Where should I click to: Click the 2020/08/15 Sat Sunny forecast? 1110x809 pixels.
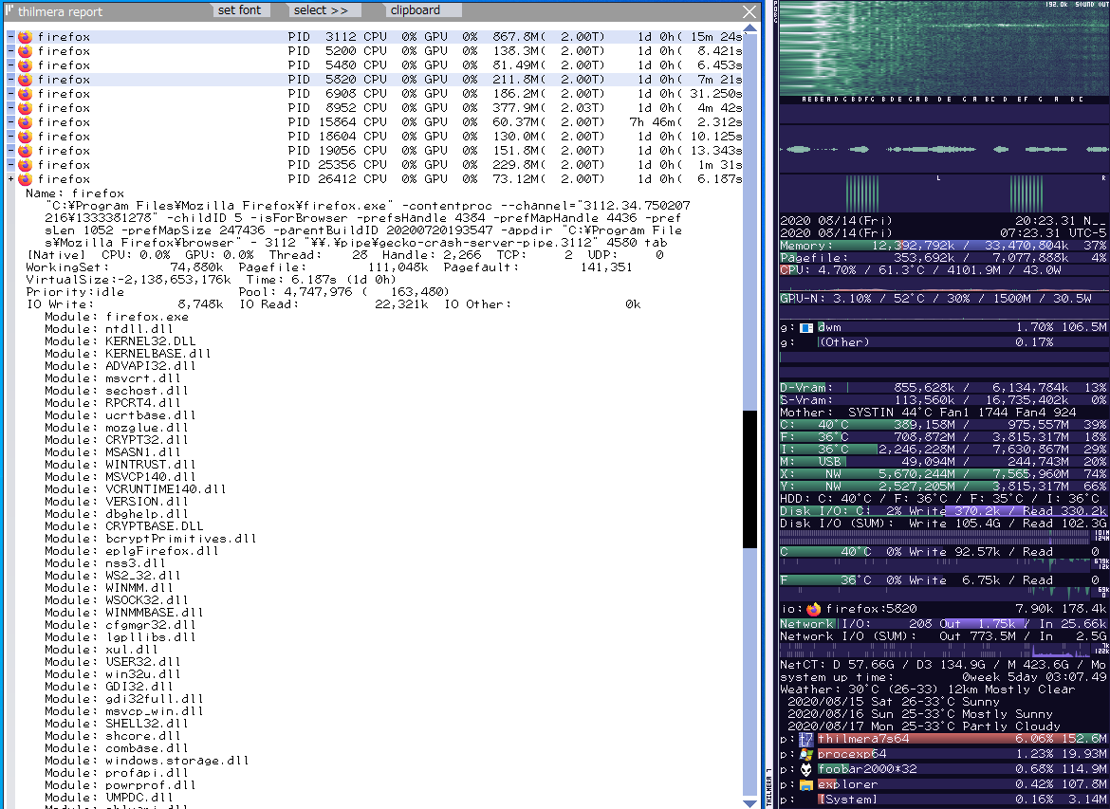[x=894, y=702]
